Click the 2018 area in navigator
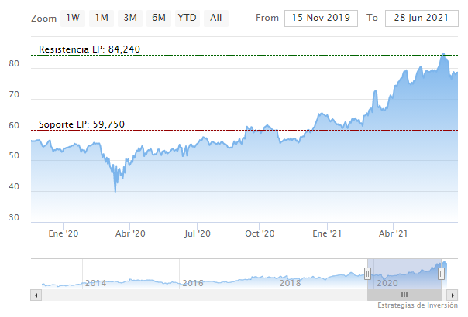468x317 pixels. tap(290, 283)
